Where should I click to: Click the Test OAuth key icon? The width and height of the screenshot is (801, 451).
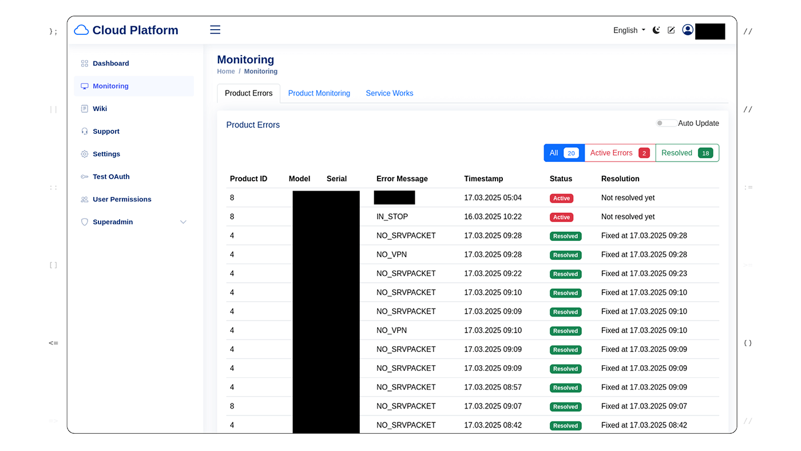point(85,177)
